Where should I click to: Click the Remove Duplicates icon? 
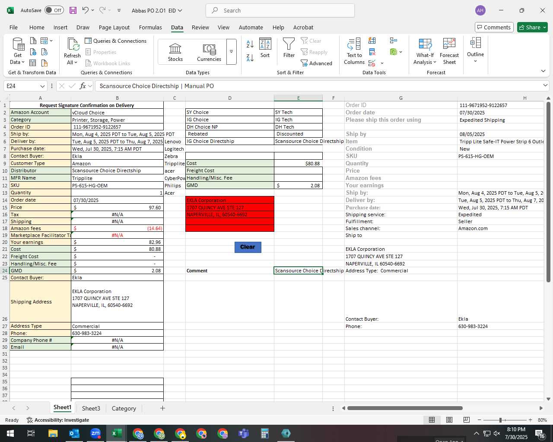(x=372, y=52)
